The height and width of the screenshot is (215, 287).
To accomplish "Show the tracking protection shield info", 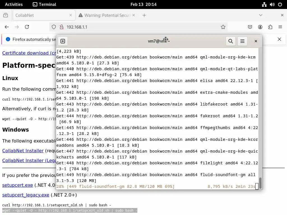I will click(x=54, y=27).
